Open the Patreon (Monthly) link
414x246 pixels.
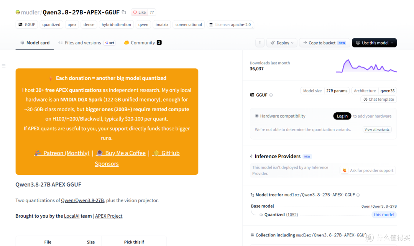click(x=62, y=153)
